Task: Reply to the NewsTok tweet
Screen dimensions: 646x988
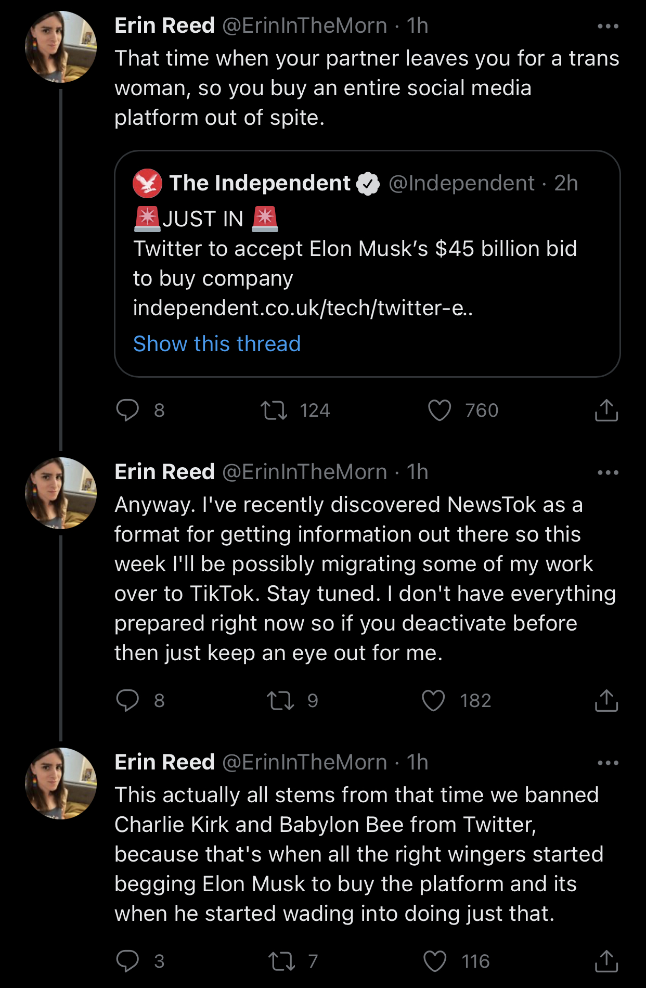Action: click(x=127, y=700)
